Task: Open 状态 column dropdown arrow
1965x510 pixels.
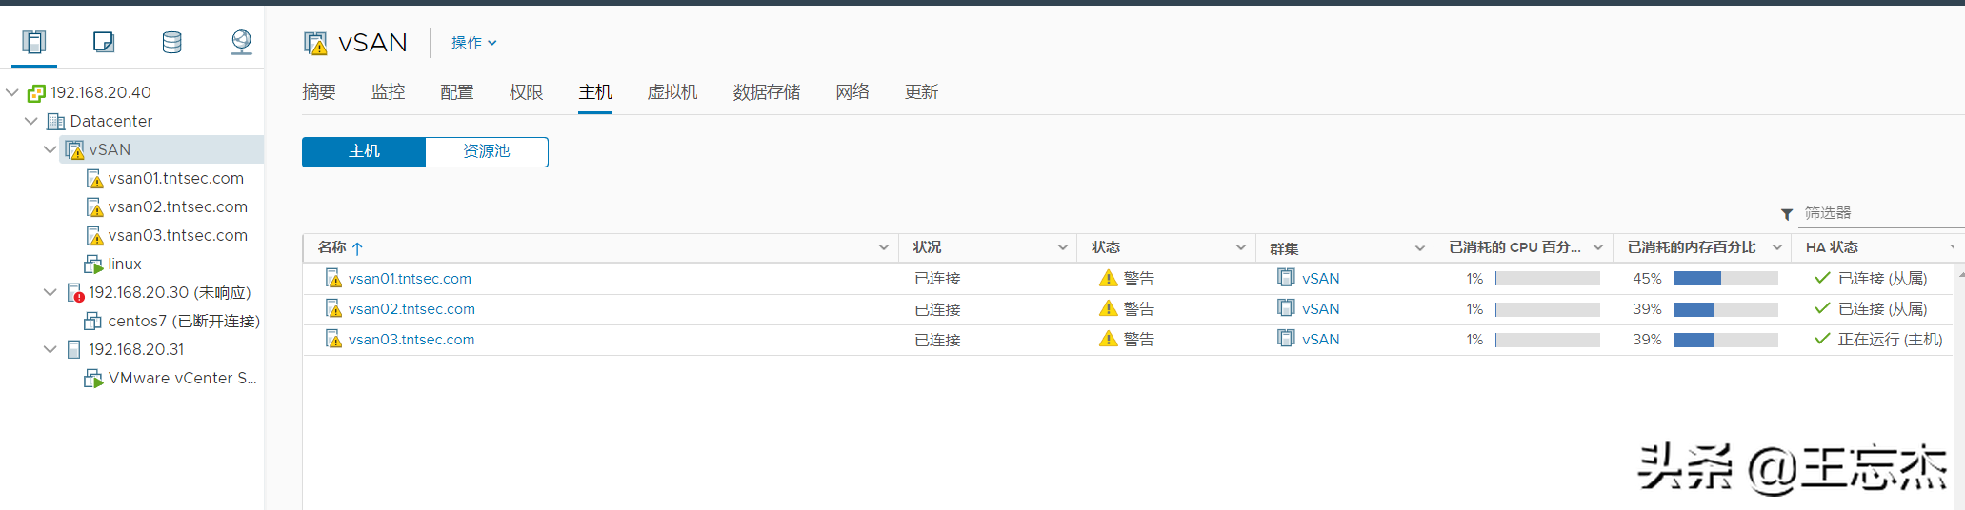Action: tap(1240, 247)
